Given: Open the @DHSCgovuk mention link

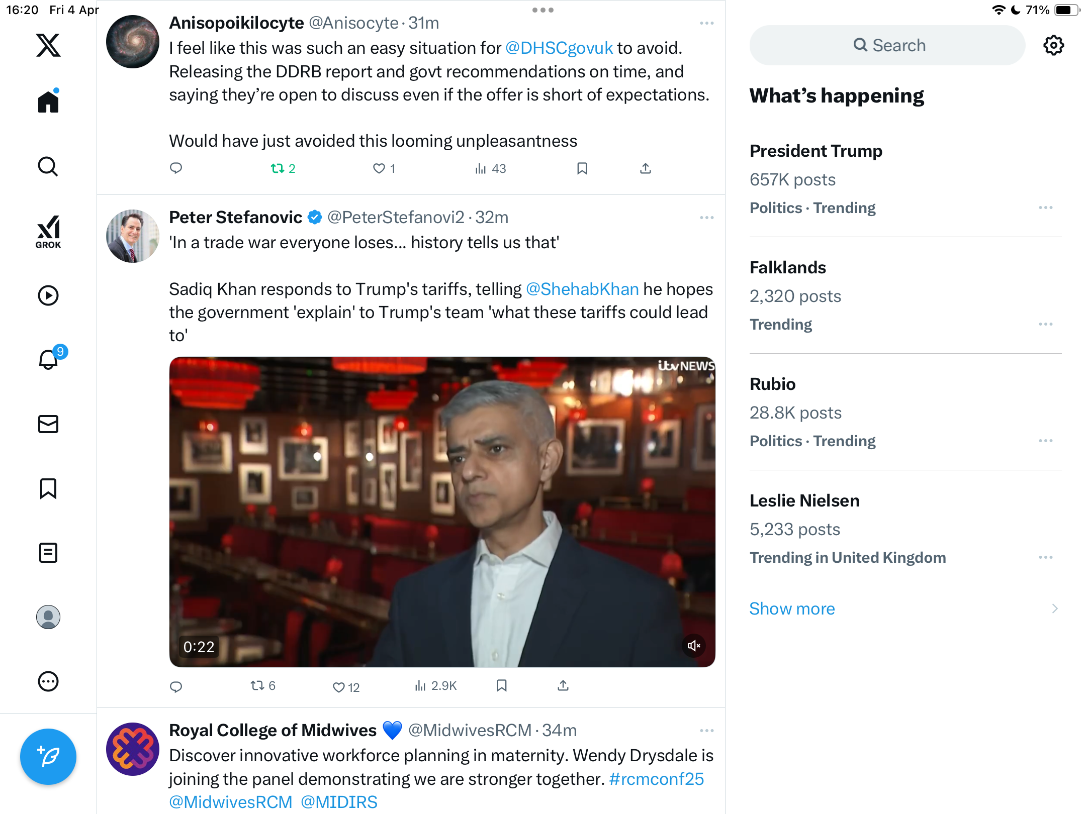Looking at the screenshot, I should [559, 48].
